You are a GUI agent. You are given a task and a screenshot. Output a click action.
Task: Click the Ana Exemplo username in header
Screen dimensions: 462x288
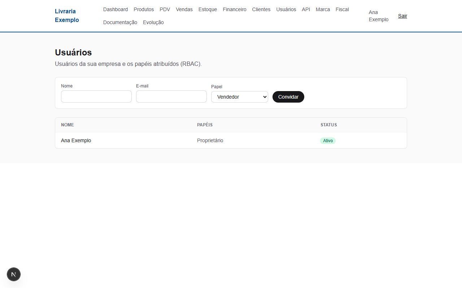point(379,16)
